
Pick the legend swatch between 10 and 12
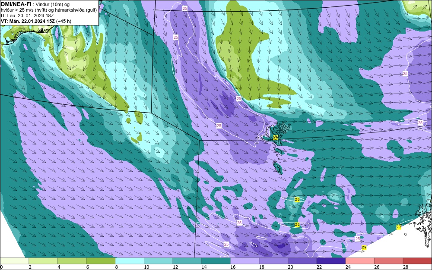point(159,261)
